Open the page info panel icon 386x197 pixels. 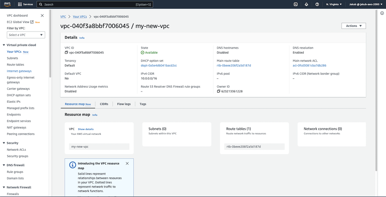pyautogui.click(x=382, y=13)
